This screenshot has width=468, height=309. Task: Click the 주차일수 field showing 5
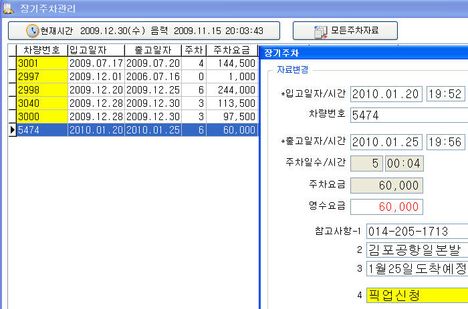[366, 164]
